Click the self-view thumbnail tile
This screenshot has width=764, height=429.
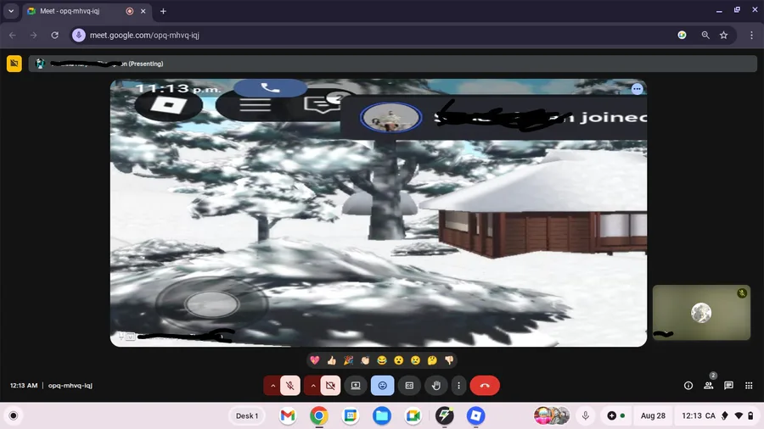point(701,313)
